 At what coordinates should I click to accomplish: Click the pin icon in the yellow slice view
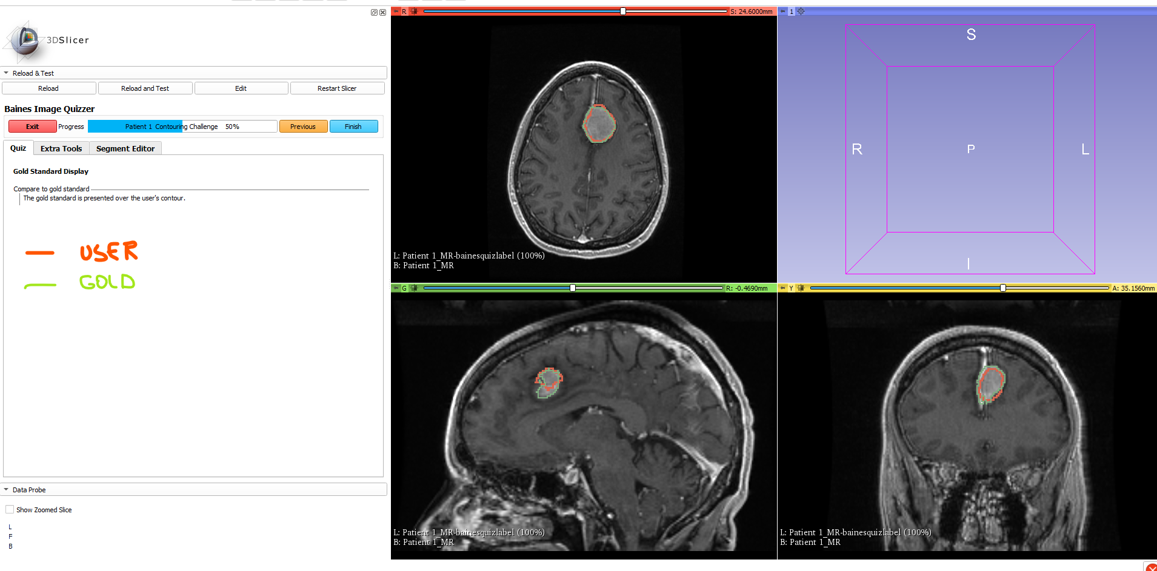click(782, 288)
